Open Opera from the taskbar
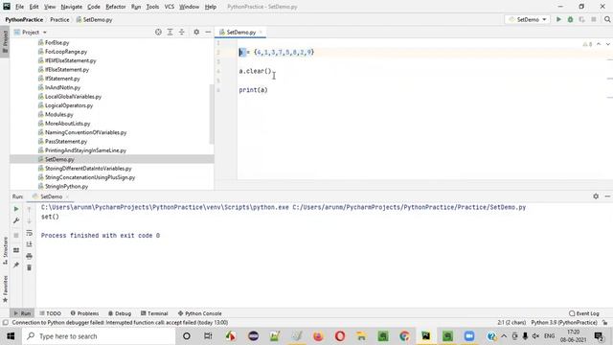 pos(340,336)
